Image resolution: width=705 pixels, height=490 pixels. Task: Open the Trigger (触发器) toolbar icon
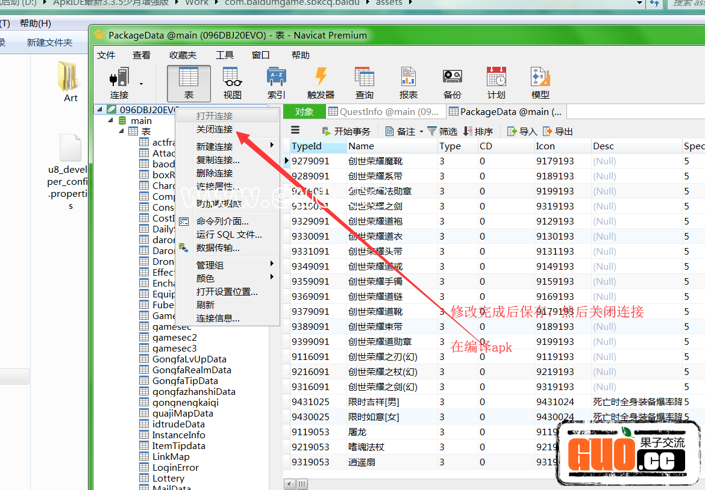point(321,83)
